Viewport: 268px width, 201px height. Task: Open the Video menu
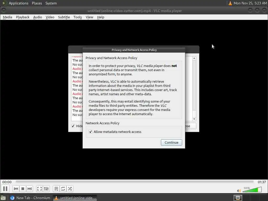(50, 17)
